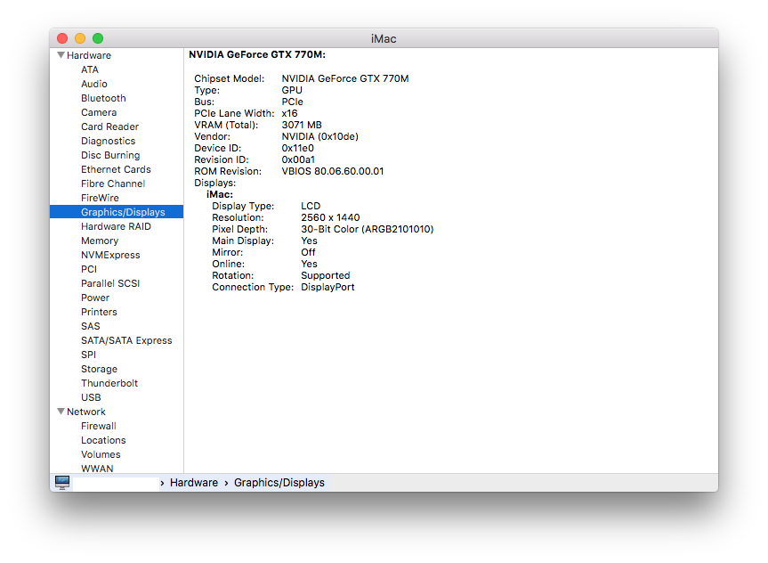This screenshot has height=563, width=768.
Task: Click Rotation value Supported
Action: point(325,275)
